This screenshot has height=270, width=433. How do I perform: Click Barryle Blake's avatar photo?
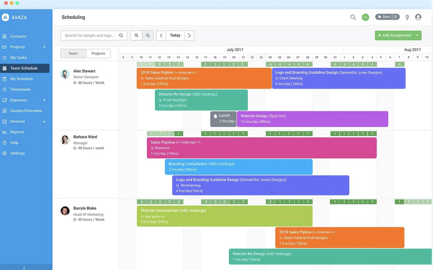[x=65, y=211]
